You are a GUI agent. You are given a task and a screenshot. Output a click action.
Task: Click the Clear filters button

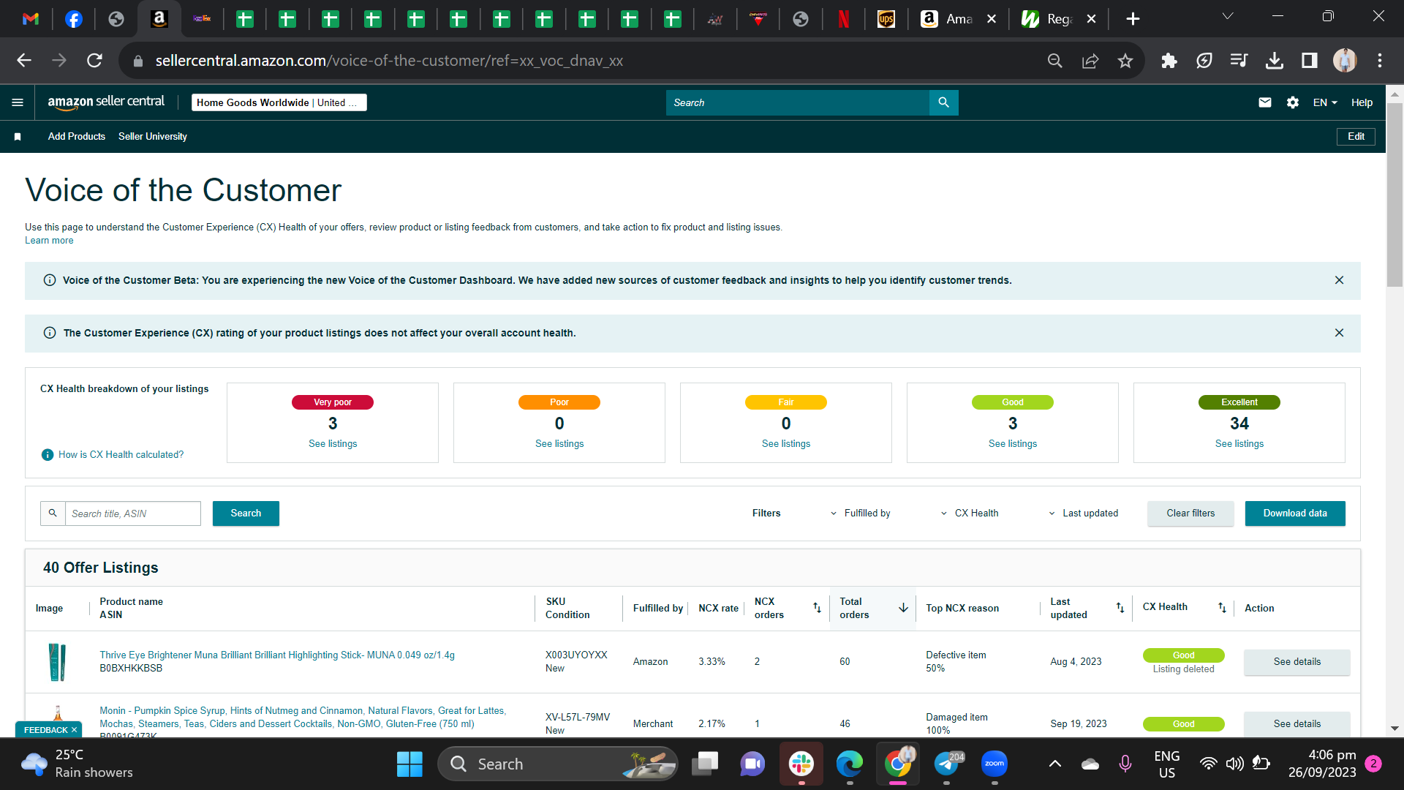pyautogui.click(x=1190, y=513)
